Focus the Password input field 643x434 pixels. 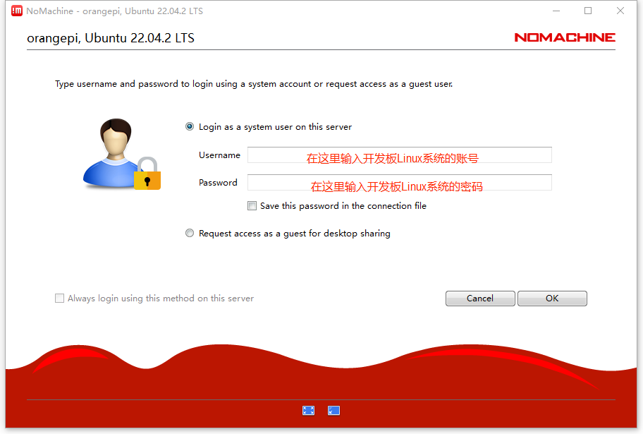[x=400, y=182]
